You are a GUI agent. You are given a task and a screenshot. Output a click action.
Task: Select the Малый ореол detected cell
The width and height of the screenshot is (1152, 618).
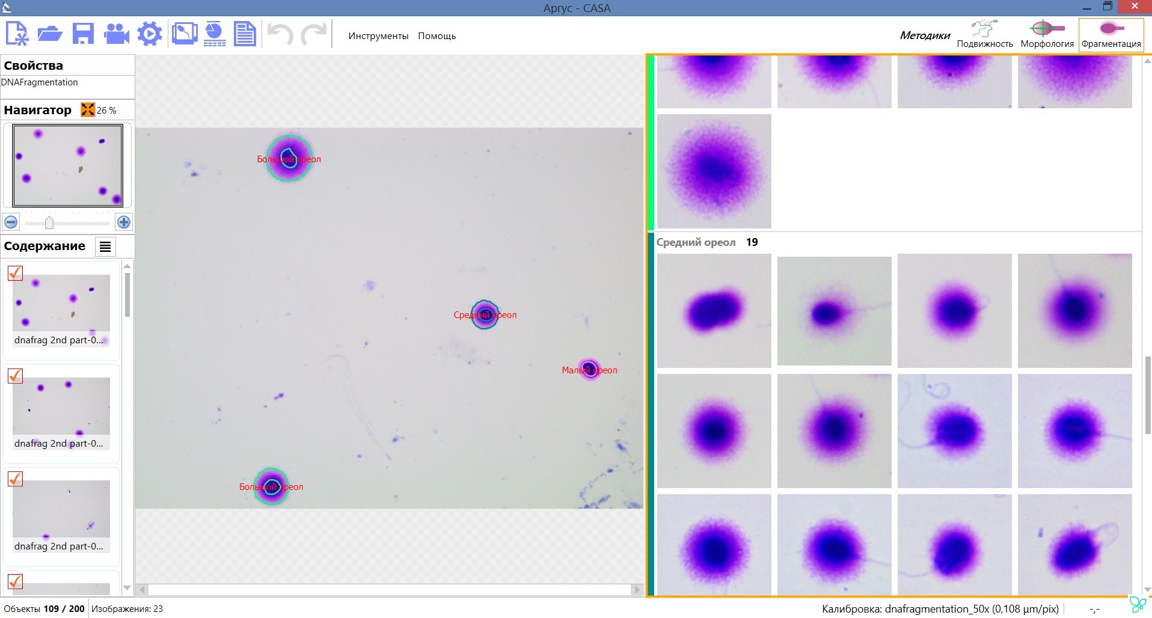pyautogui.click(x=589, y=369)
